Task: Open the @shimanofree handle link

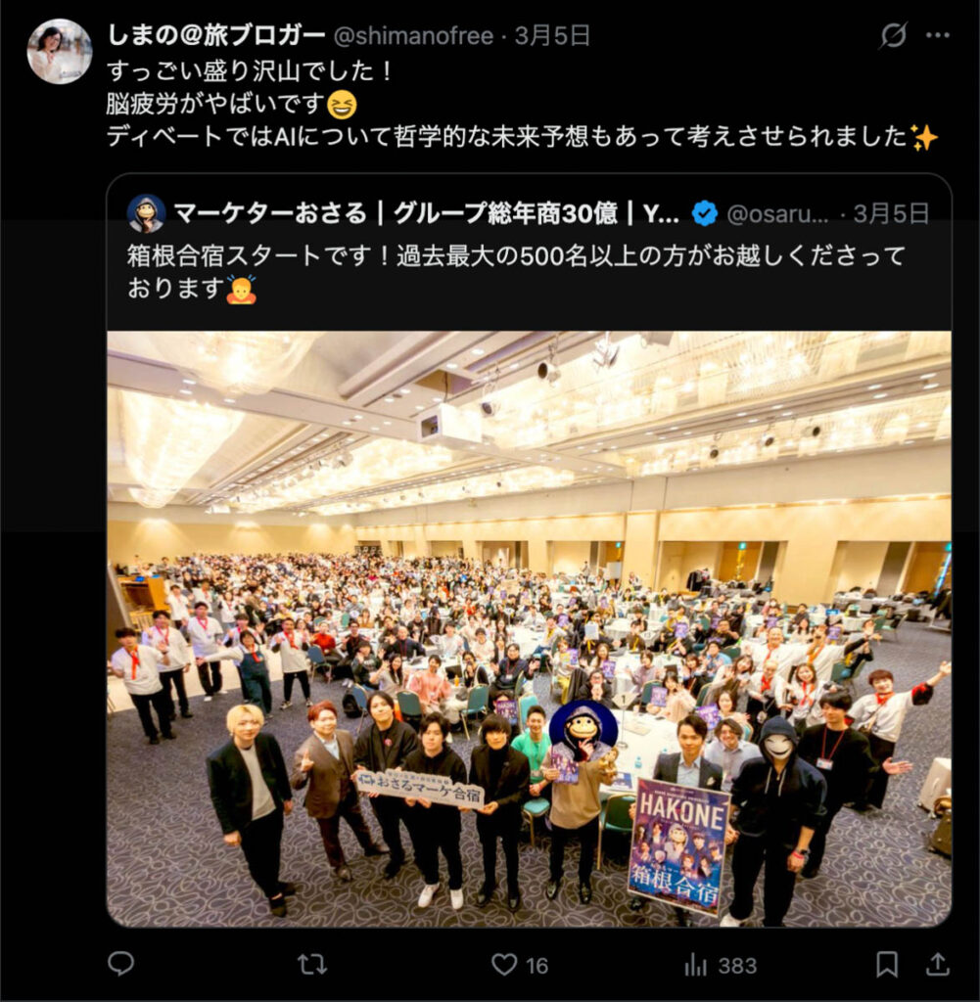Action: (413, 36)
